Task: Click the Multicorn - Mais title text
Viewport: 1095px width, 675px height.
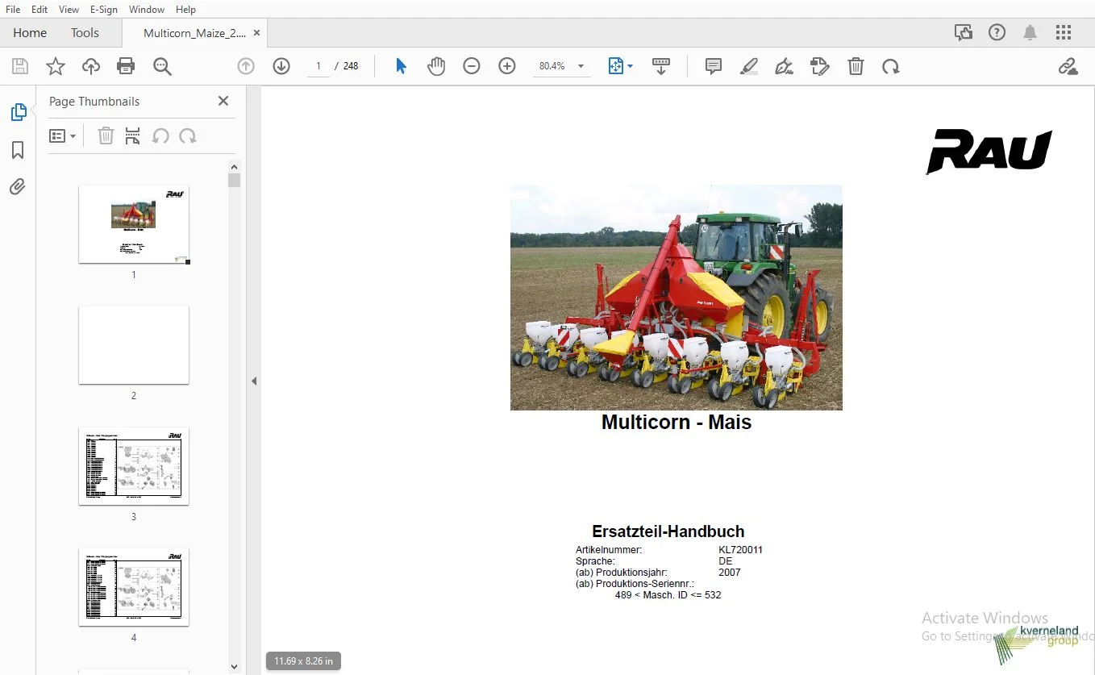Action: pyautogui.click(x=677, y=423)
